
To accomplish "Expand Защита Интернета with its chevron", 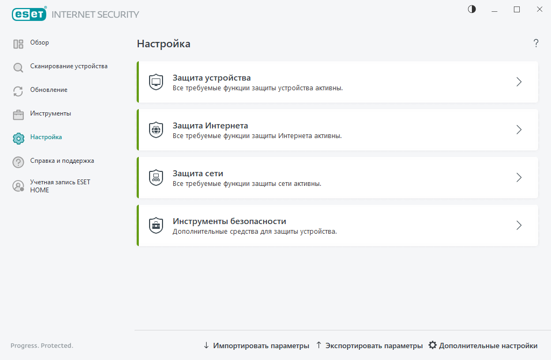I will (x=519, y=129).
